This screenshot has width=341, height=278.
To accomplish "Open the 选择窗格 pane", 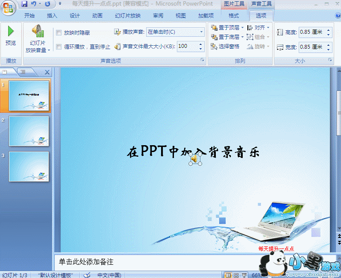I will click(225, 46).
